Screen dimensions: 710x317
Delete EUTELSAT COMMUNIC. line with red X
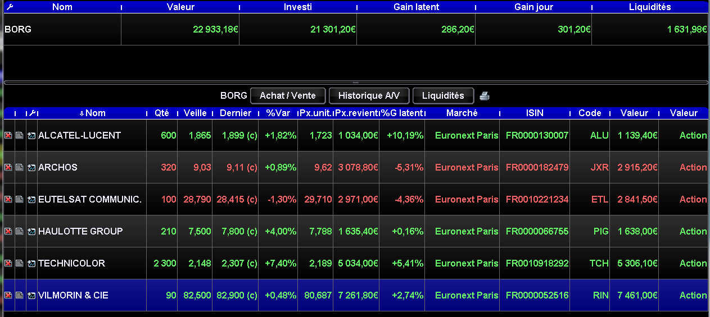click(x=8, y=200)
